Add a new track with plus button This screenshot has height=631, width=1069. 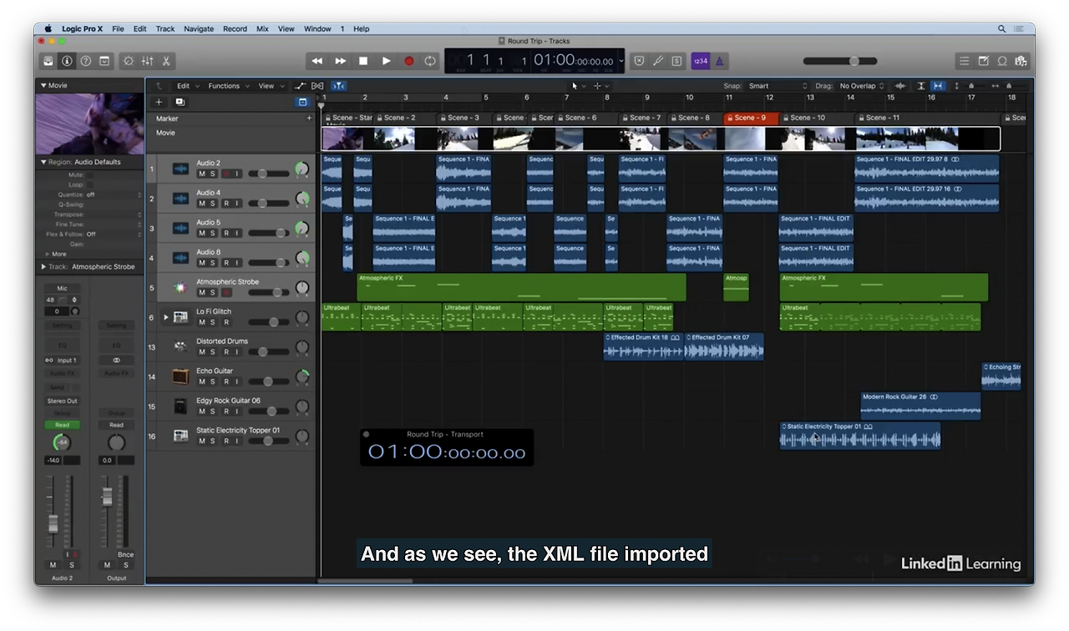pyautogui.click(x=159, y=102)
